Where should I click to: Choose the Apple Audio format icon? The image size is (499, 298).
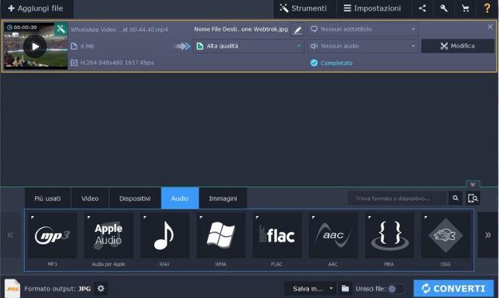coord(108,236)
